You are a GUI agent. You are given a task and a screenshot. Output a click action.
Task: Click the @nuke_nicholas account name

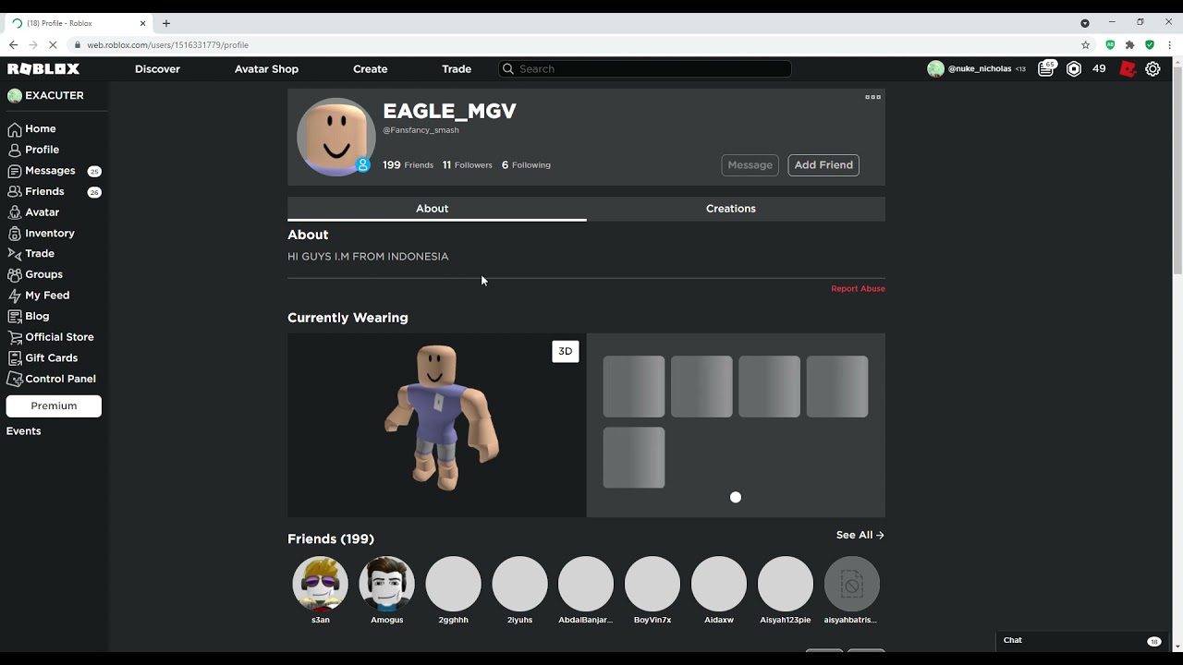(980, 69)
